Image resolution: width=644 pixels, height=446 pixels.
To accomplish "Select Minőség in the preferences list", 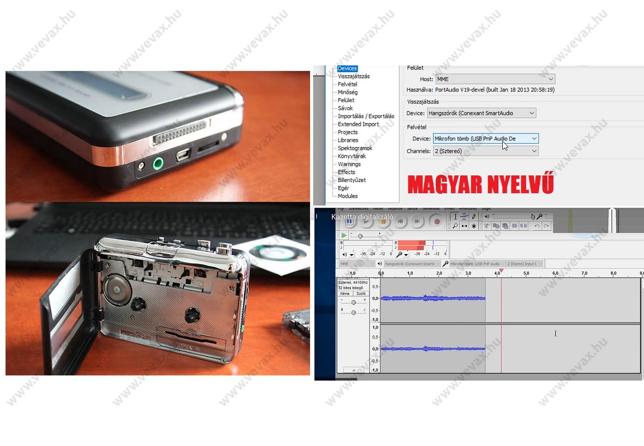I will click(347, 92).
